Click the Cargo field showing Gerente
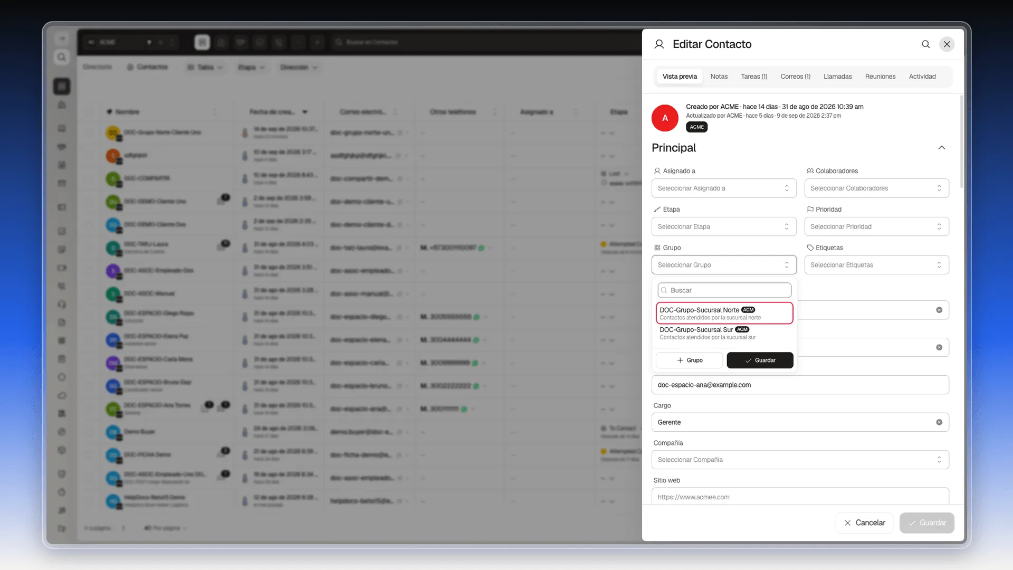1013x570 pixels. click(x=800, y=423)
